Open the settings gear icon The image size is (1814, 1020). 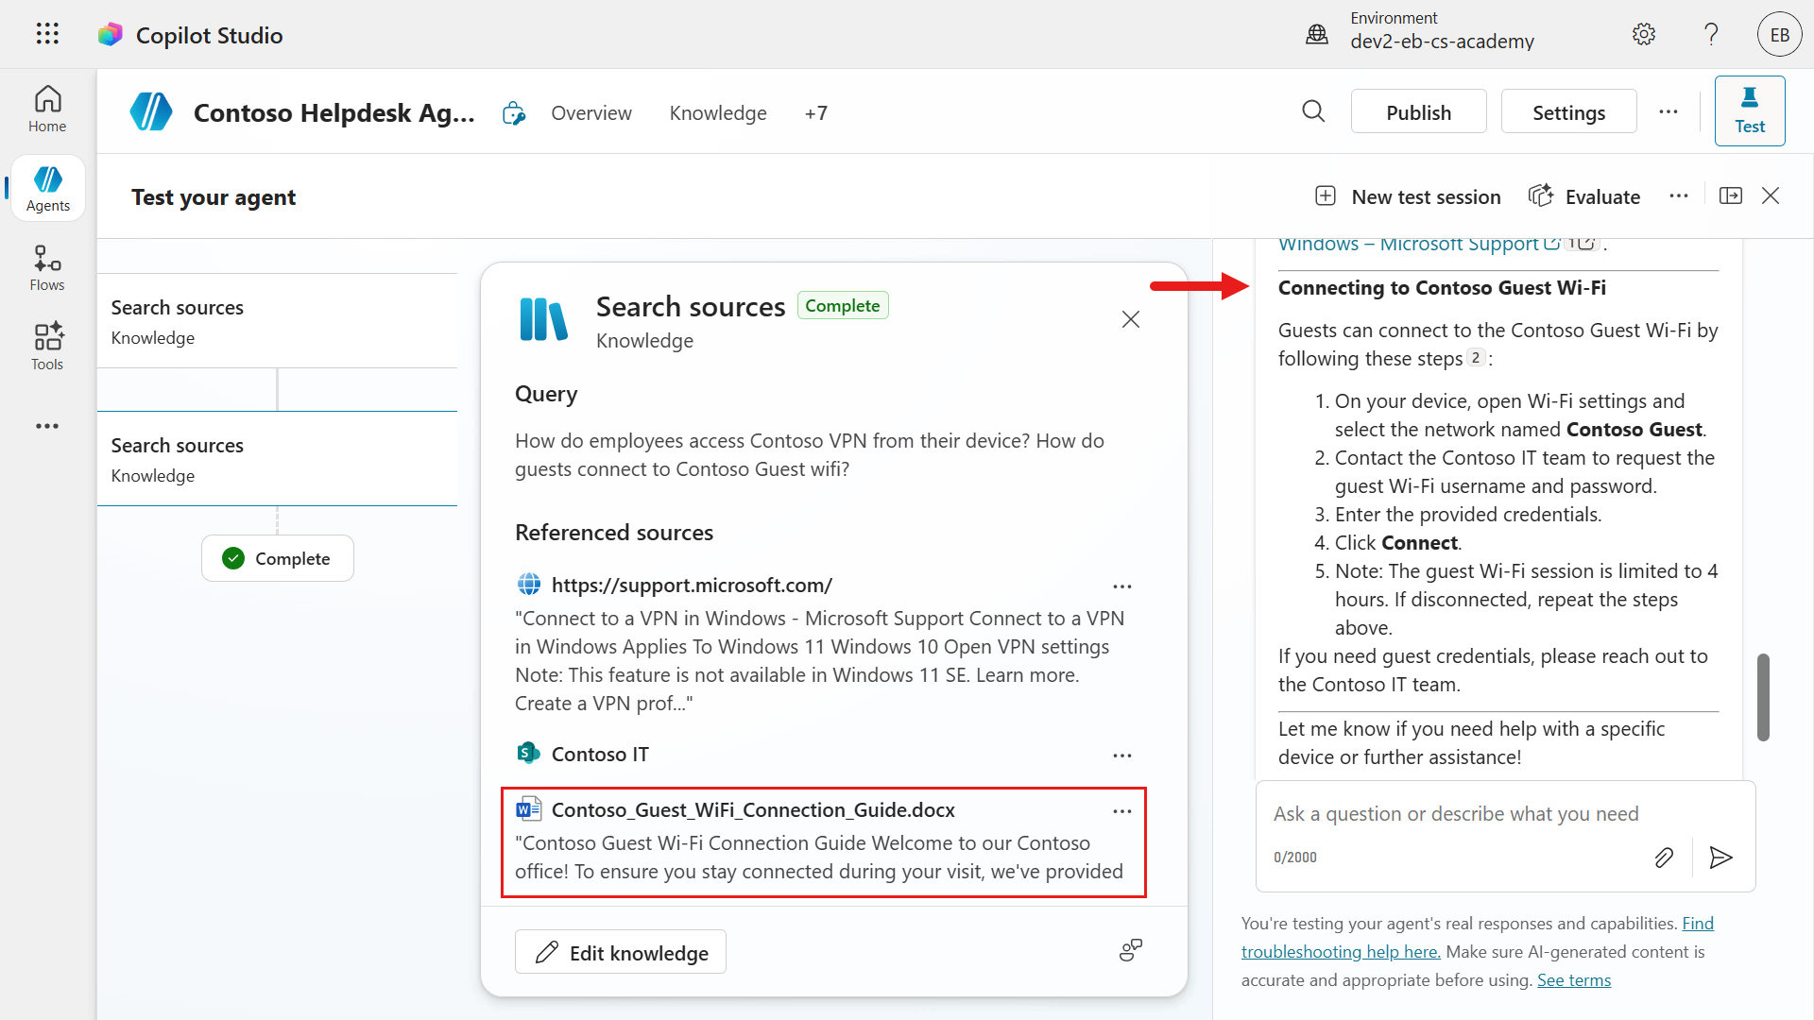point(1644,35)
